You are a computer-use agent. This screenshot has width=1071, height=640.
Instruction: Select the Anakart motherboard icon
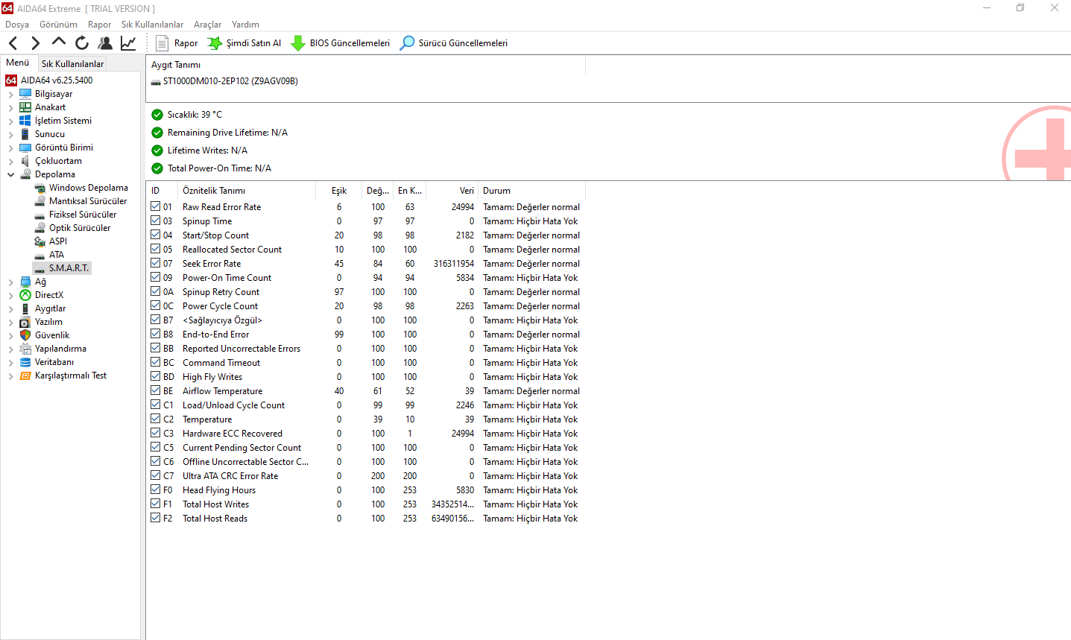(x=25, y=107)
